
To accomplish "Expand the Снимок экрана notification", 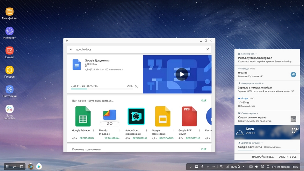I will (x=258, y=113).
